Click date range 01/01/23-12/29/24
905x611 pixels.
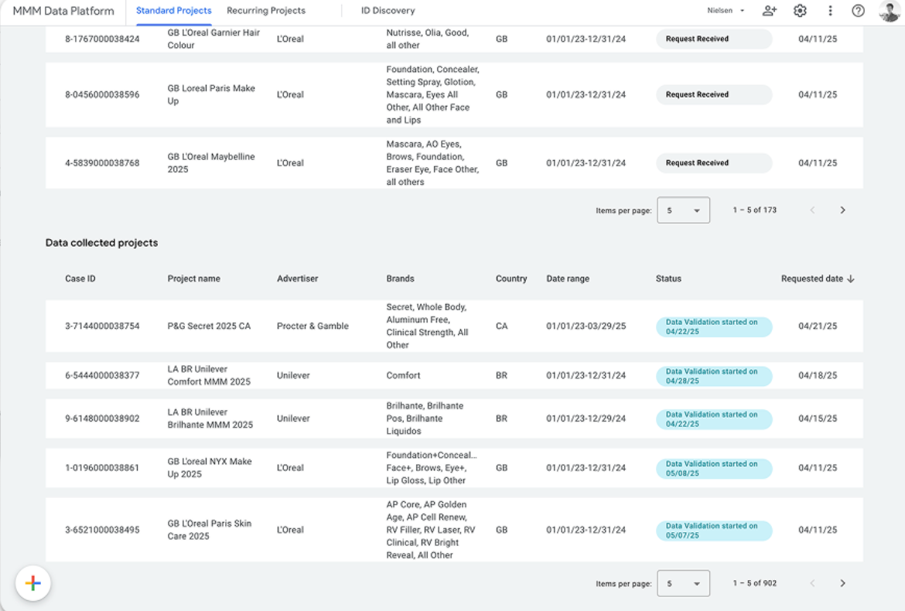(x=586, y=418)
